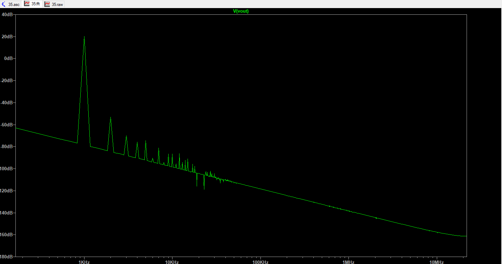
Task: Click the fundamental peak at 1KHz
Action: tap(84, 37)
